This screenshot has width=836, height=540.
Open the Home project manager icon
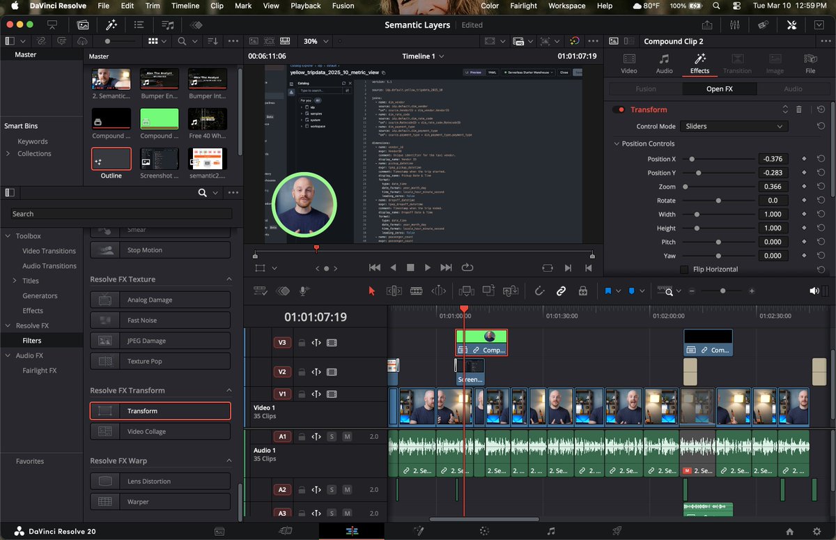[790, 531]
